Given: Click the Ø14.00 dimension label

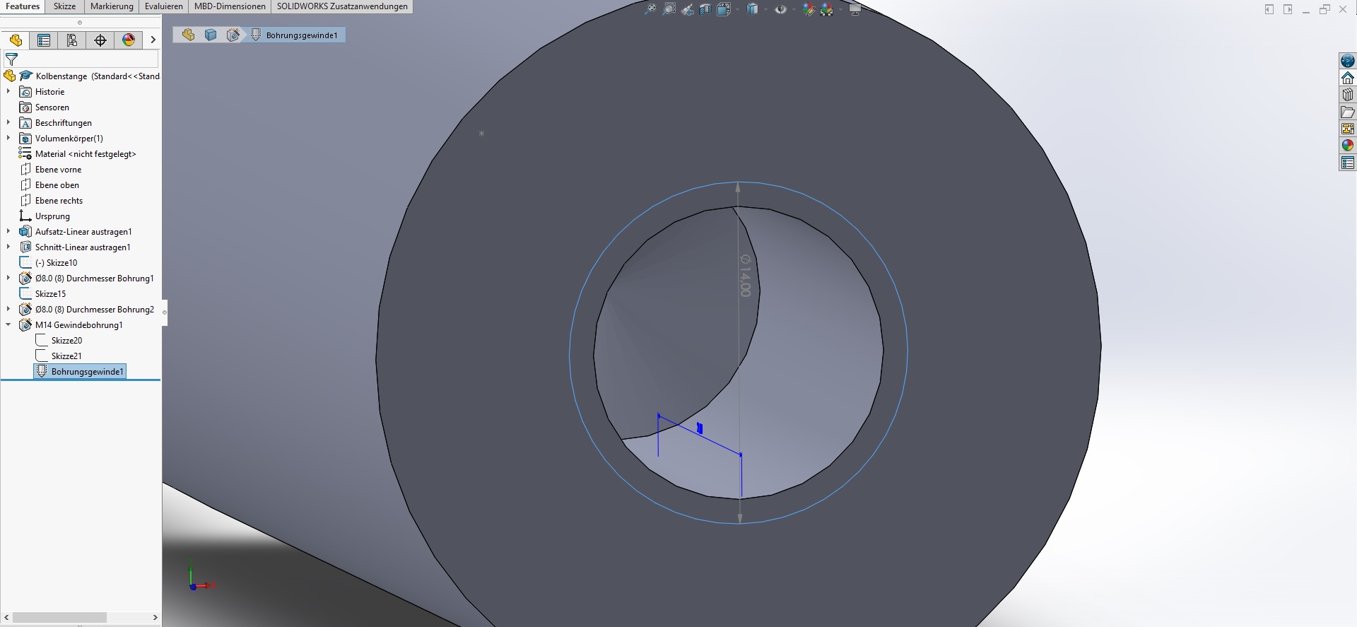Looking at the screenshot, I should pos(745,276).
